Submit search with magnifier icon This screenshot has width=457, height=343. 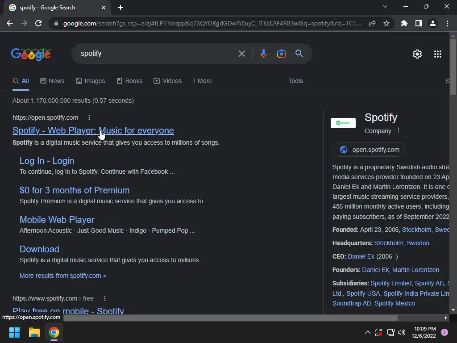pyautogui.click(x=299, y=54)
